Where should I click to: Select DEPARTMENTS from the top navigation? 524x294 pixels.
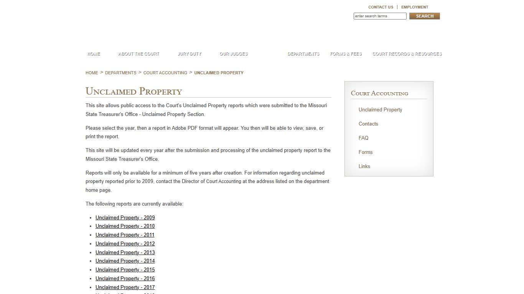coord(303,54)
